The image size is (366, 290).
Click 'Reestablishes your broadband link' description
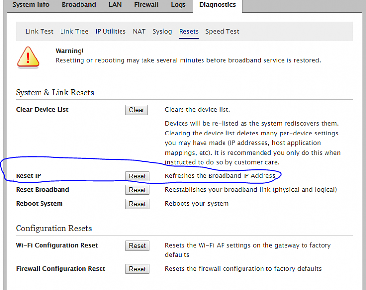(x=251, y=189)
